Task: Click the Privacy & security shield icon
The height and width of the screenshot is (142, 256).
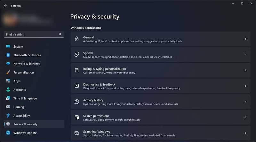Action: pyautogui.click(x=8, y=124)
